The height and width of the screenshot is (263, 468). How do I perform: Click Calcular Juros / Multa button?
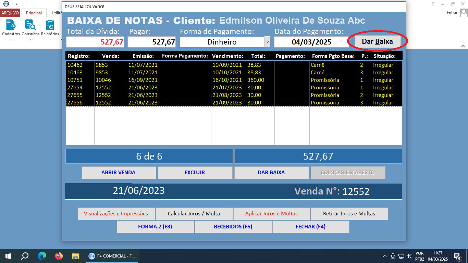(194, 214)
